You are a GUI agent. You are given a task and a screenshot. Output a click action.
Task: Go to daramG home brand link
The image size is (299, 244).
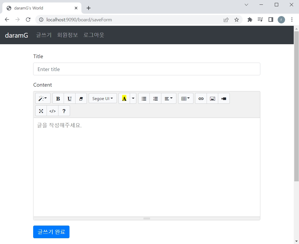[17, 35]
